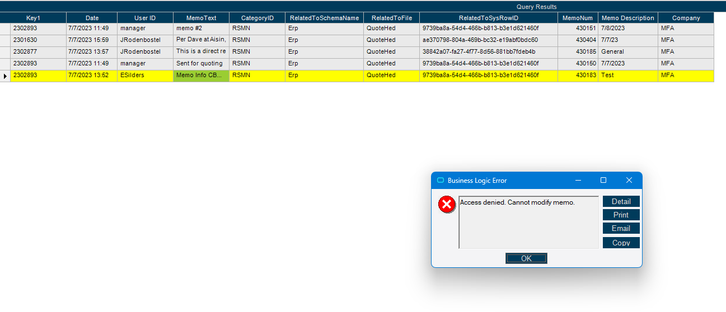The width and height of the screenshot is (726, 312).
Task: Click the row selector arrow for the yellow row
Action: [5, 75]
